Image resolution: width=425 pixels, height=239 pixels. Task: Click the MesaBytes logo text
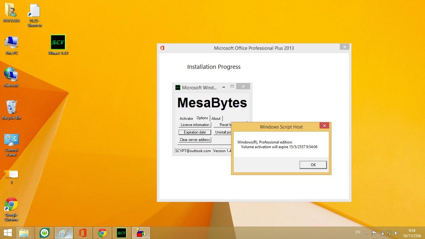point(212,103)
